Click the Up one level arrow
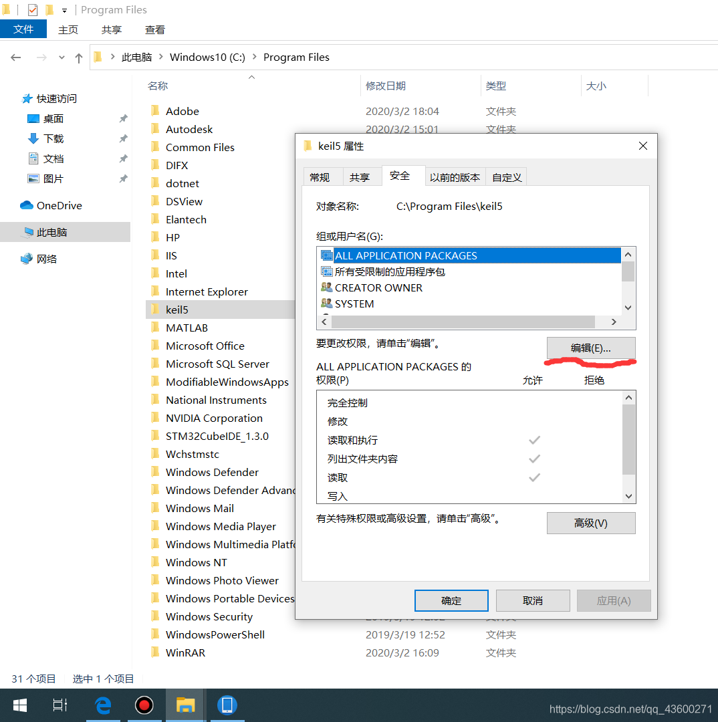The height and width of the screenshot is (722, 718). click(79, 58)
